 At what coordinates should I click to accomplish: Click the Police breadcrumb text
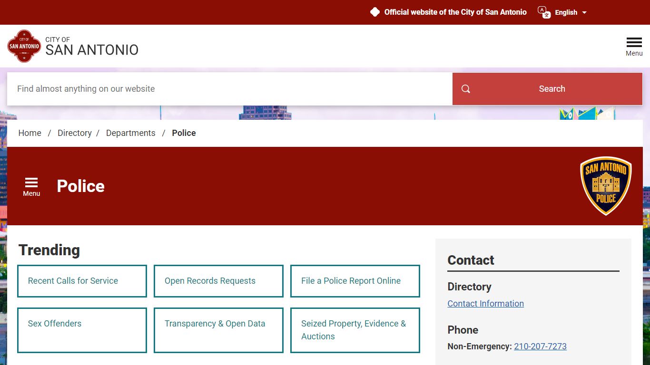pyautogui.click(x=184, y=133)
